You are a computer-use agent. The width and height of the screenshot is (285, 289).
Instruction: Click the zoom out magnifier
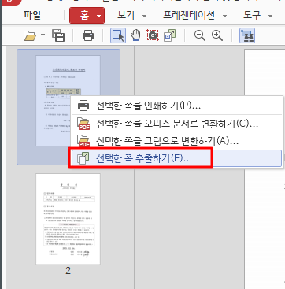click(x=200, y=35)
